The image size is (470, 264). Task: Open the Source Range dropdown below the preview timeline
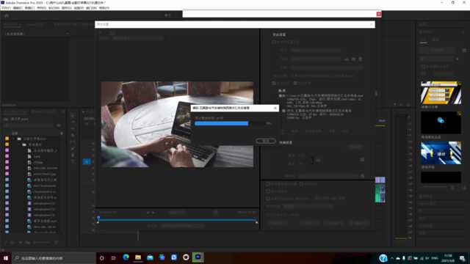(x=182, y=226)
